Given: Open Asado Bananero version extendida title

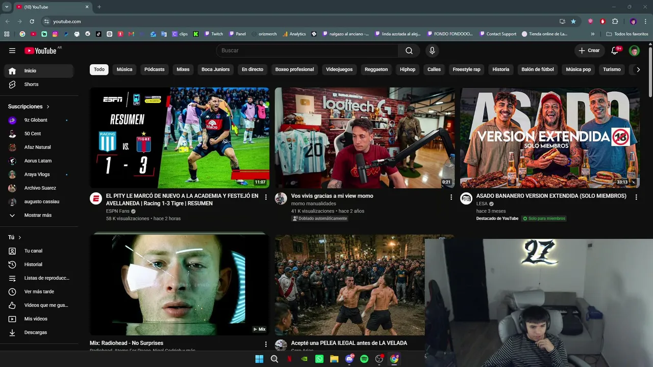Looking at the screenshot, I should point(551,196).
